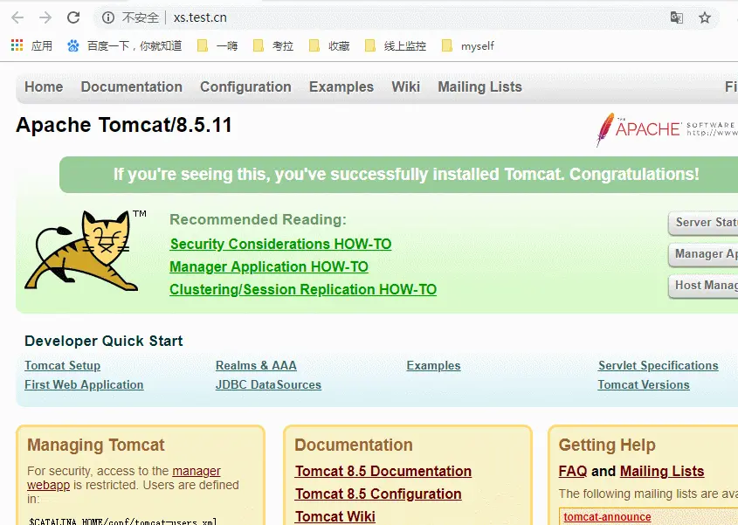Open Documentation in the top navigation
Image resolution: width=738 pixels, height=525 pixels.
[x=131, y=87]
